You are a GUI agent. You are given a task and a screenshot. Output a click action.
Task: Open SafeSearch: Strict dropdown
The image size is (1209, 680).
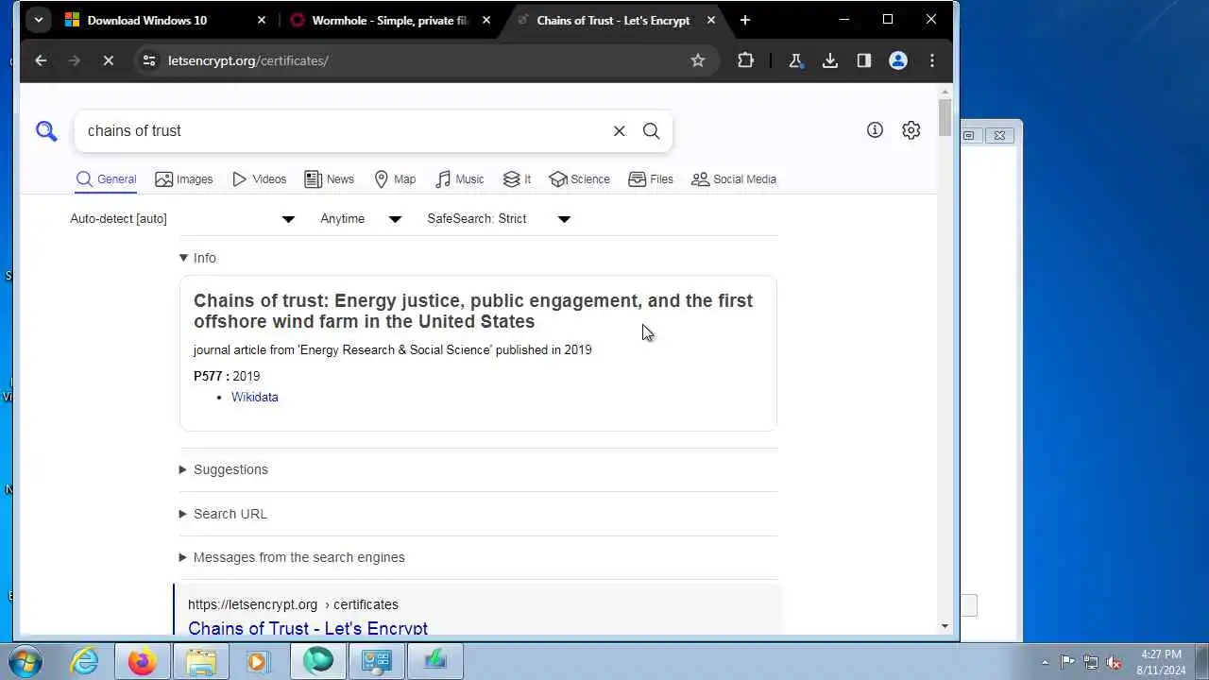click(x=500, y=219)
